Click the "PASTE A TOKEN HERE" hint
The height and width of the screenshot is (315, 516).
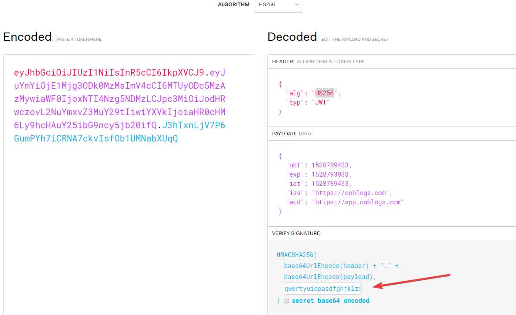79,40
